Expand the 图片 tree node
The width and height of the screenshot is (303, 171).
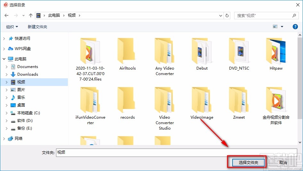click(7, 90)
